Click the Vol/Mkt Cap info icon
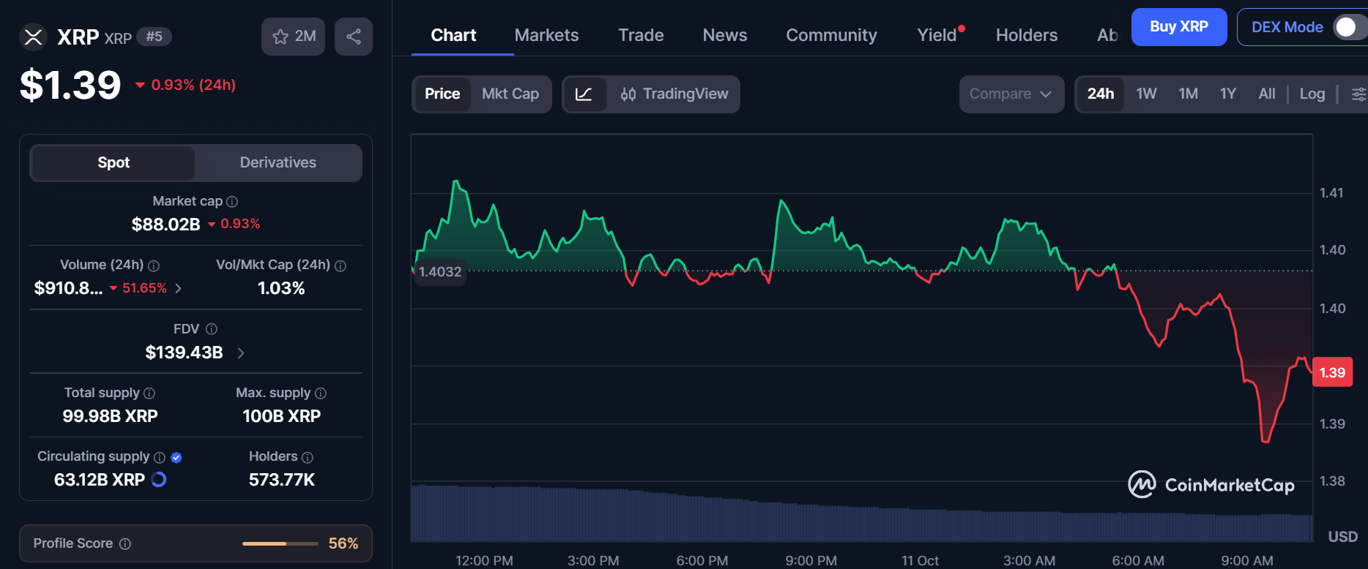Viewport: 1368px width, 569px height. pyautogui.click(x=341, y=265)
